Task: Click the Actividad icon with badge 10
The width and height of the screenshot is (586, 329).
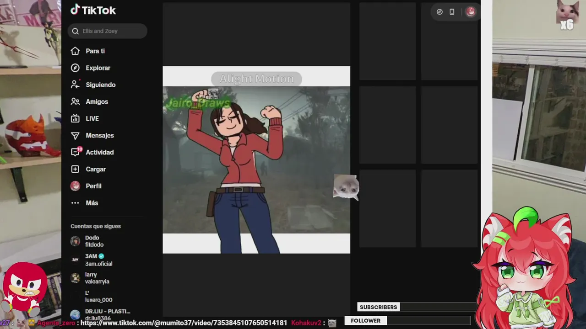Action: pyautogui.click(x=76, y=152)
